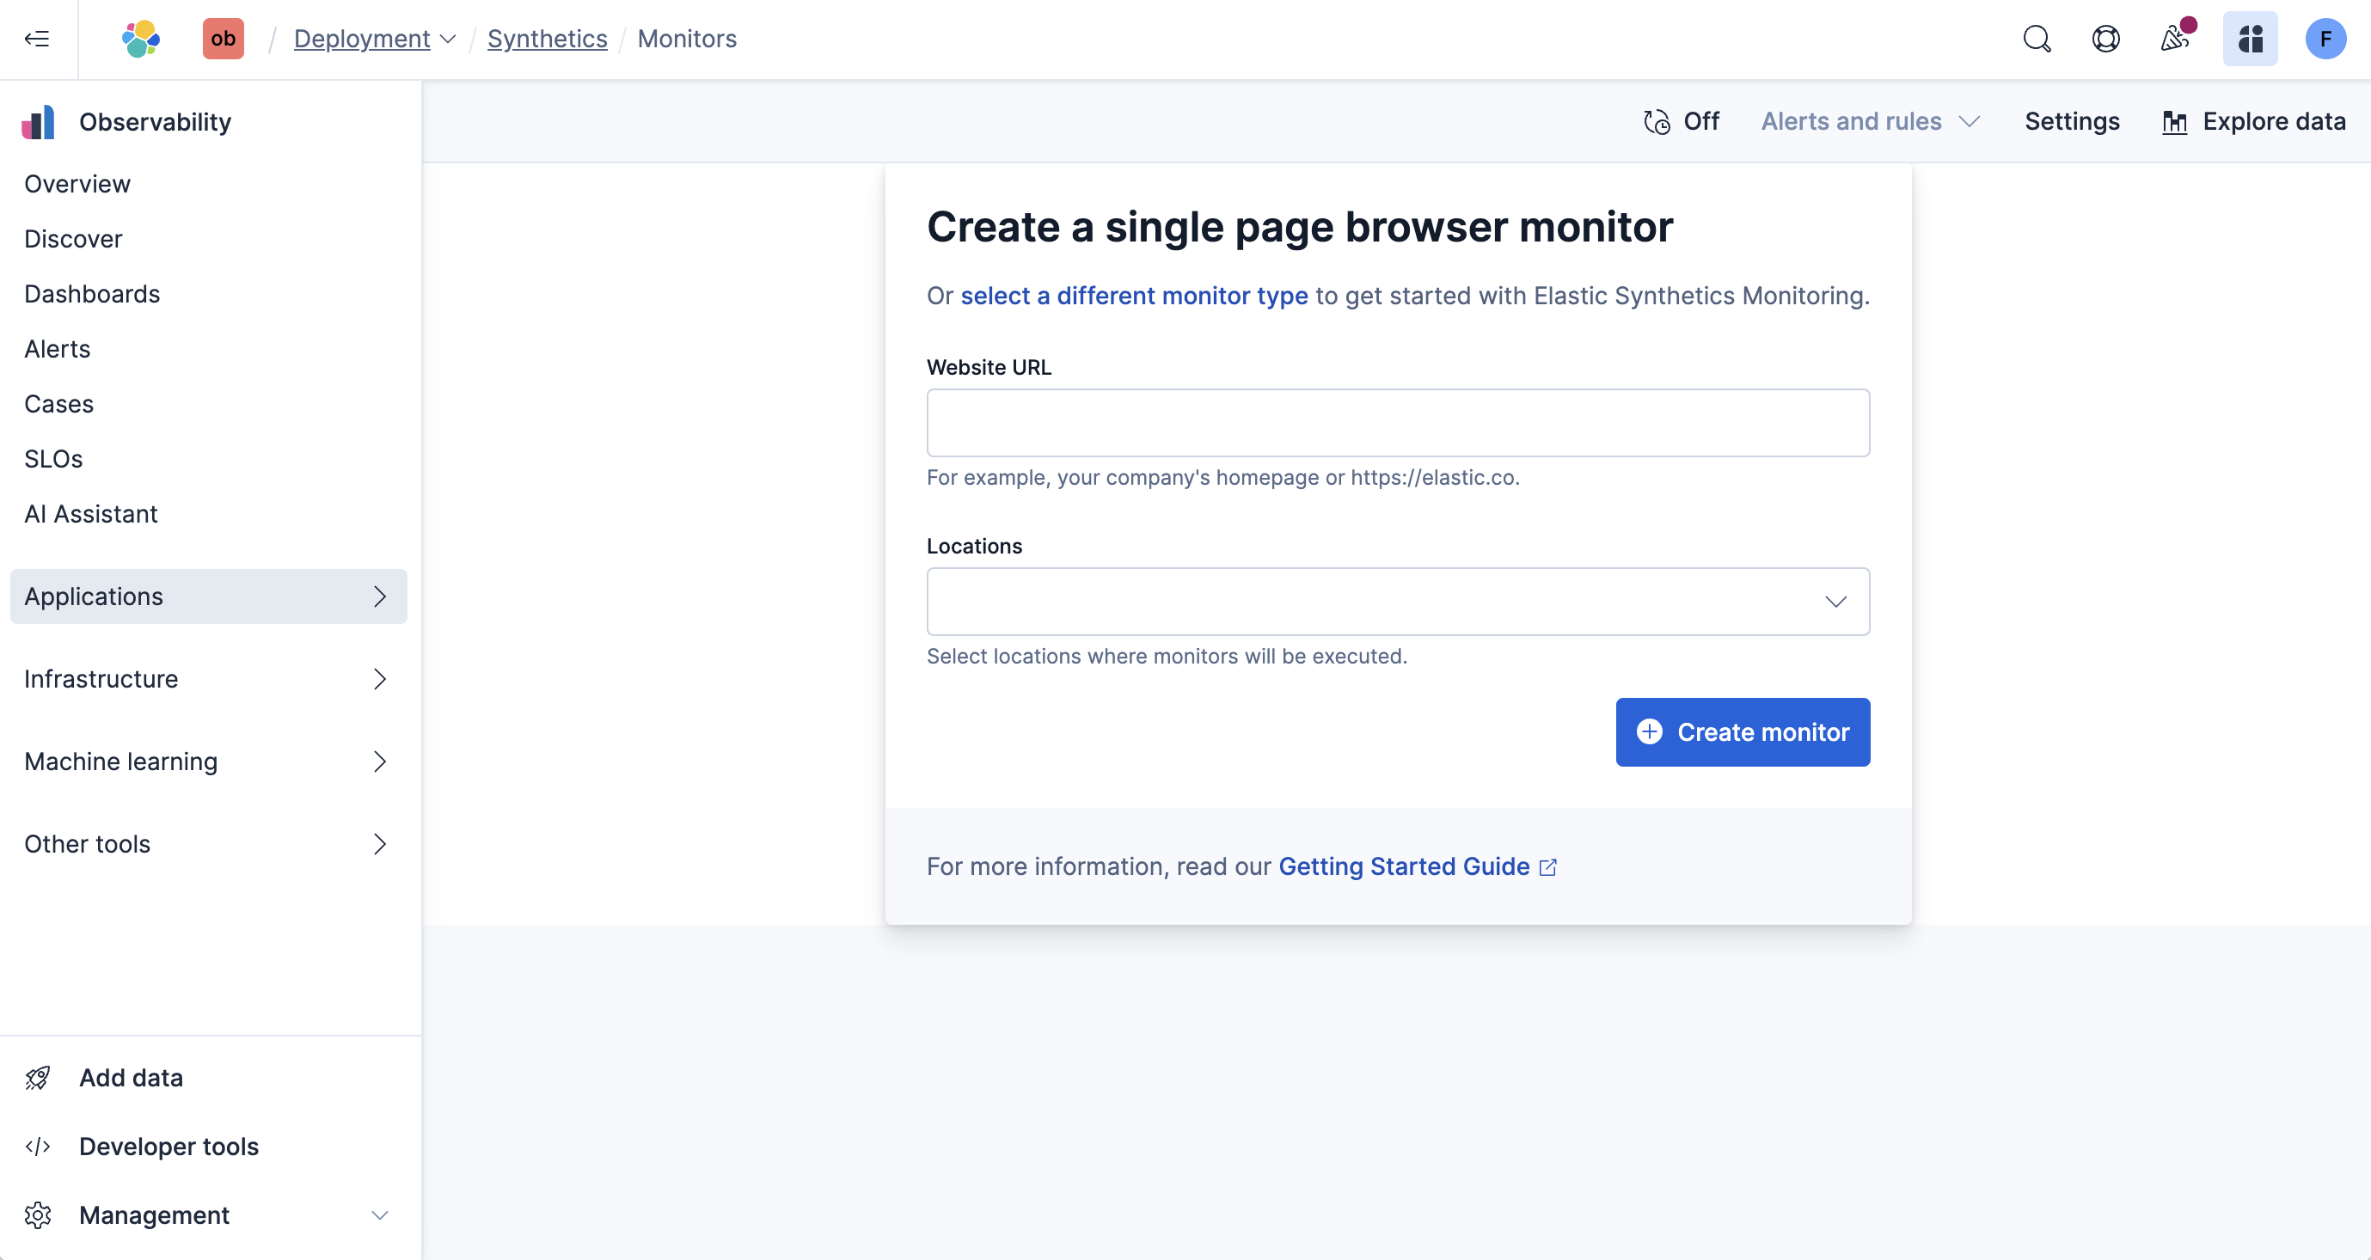
Task: Open Developer tools via its code icon
Action: pyautogui.click(x=38, y=1146)
